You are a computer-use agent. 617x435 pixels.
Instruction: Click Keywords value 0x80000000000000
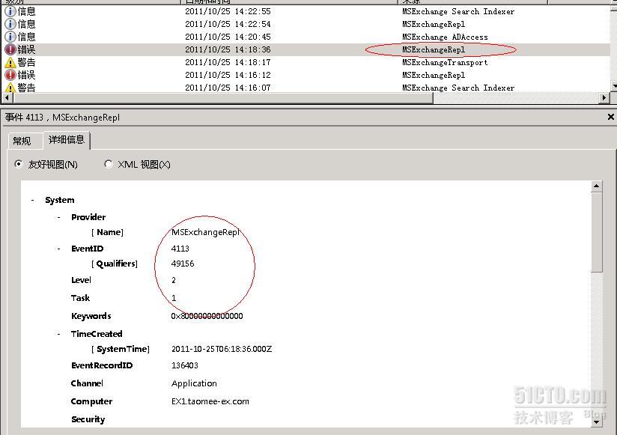point(207,316)
